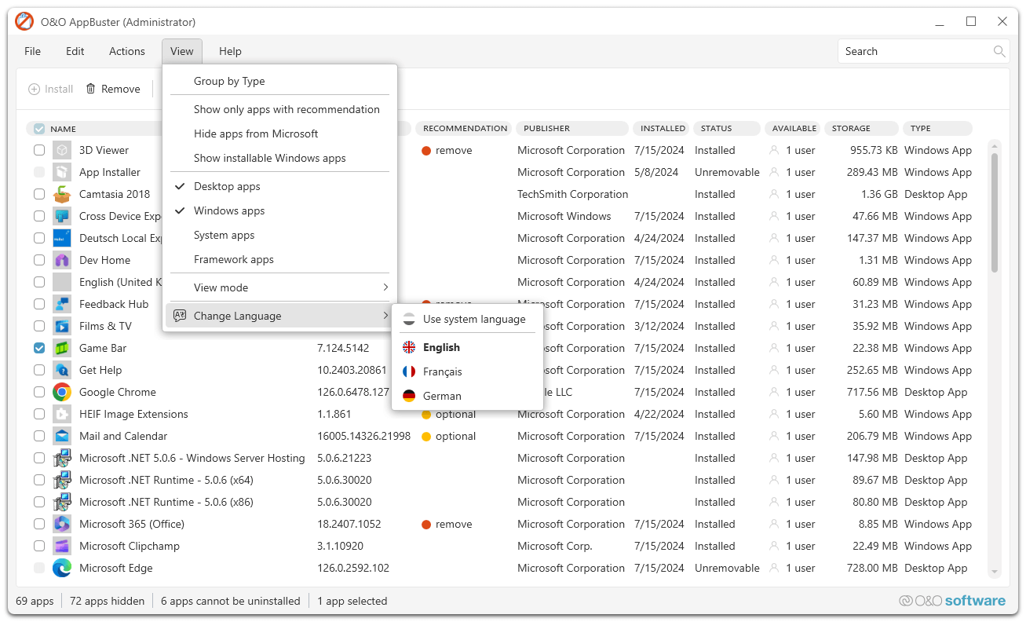This screenshot has height=622, width=1026.
Task: Click the Microsoft Clipchamp app icon
Action: (62, 546)
